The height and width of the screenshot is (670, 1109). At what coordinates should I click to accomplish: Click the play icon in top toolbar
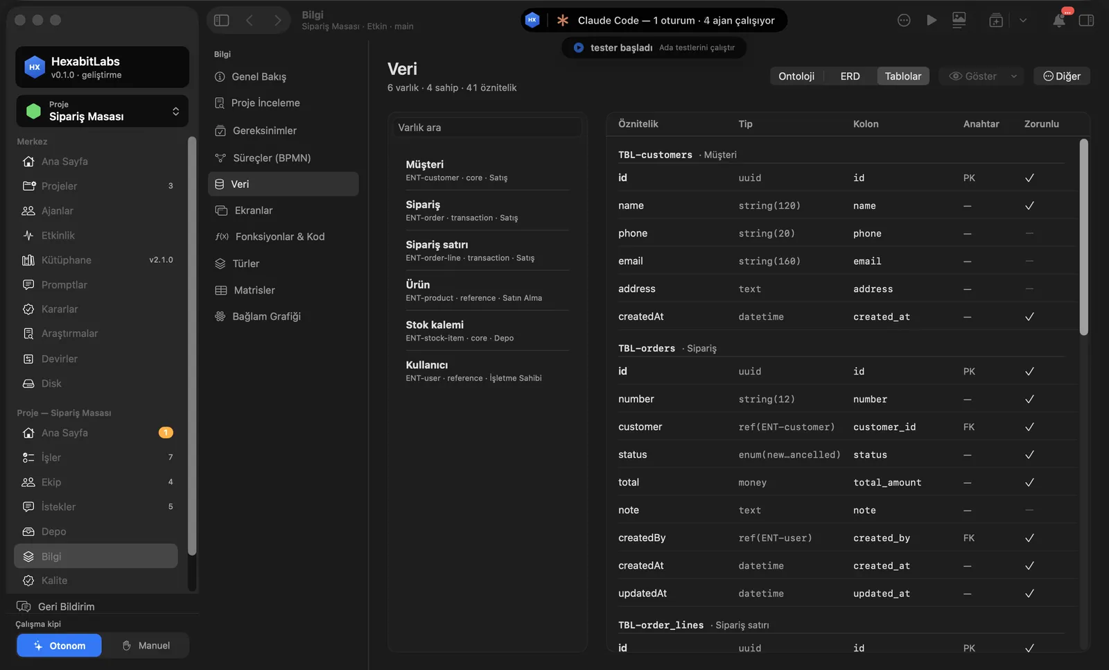pos(932,20)
